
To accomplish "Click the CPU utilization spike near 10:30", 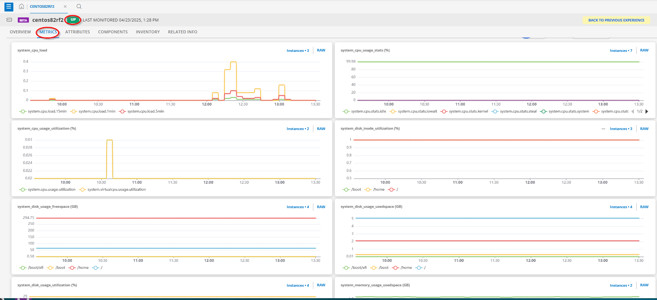I will click(x=110, y=140).
